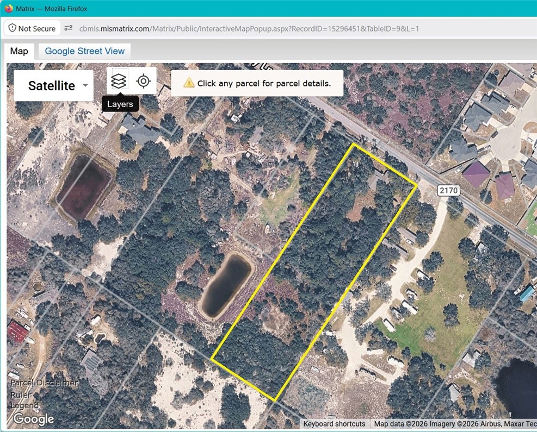The image size is (537, 432).
Task: Click the address bar URL field
Action: (x=249, y=28)
